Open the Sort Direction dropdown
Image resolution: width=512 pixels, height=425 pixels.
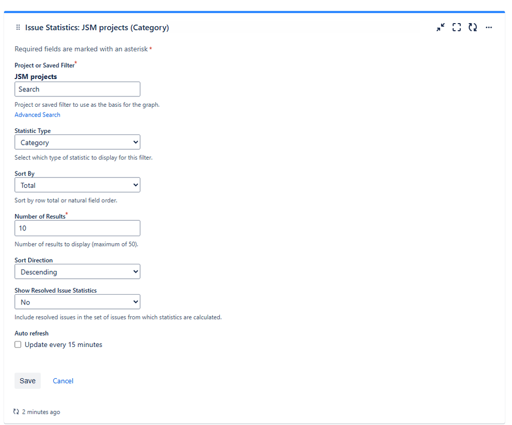77,272
